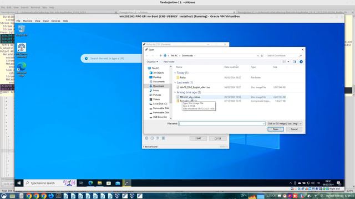
Task: Open Rufus settings sliders icon
Action: point(158,138)
